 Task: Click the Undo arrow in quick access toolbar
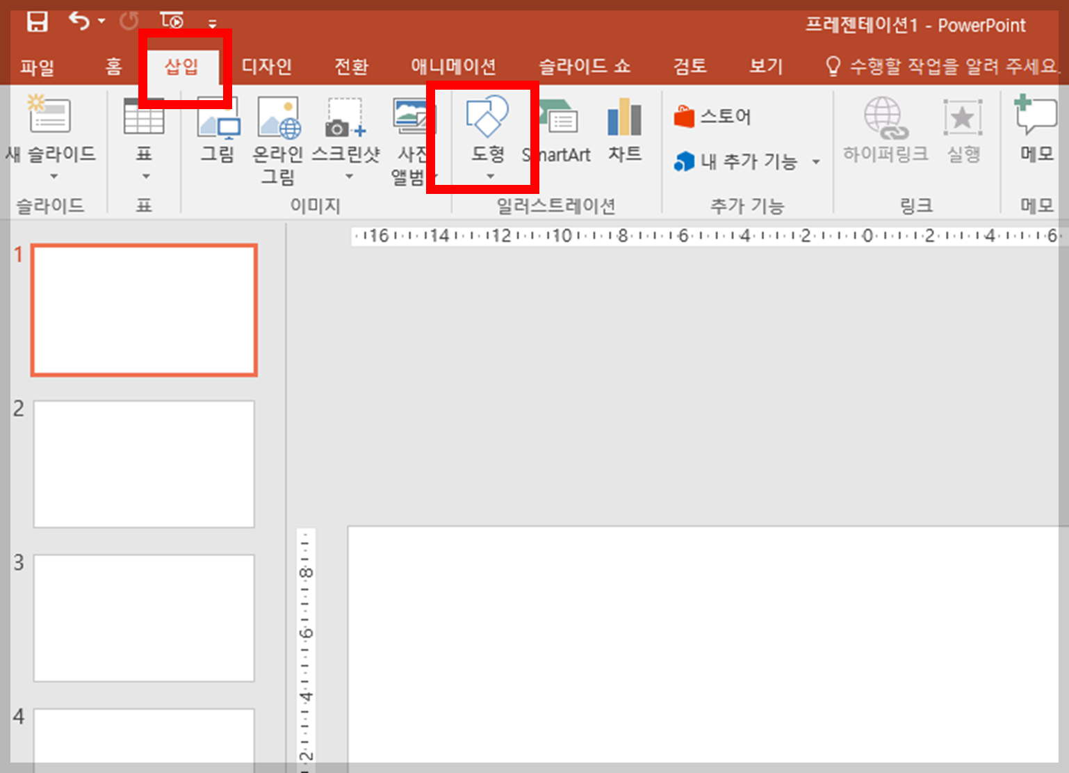click(79, 21)
